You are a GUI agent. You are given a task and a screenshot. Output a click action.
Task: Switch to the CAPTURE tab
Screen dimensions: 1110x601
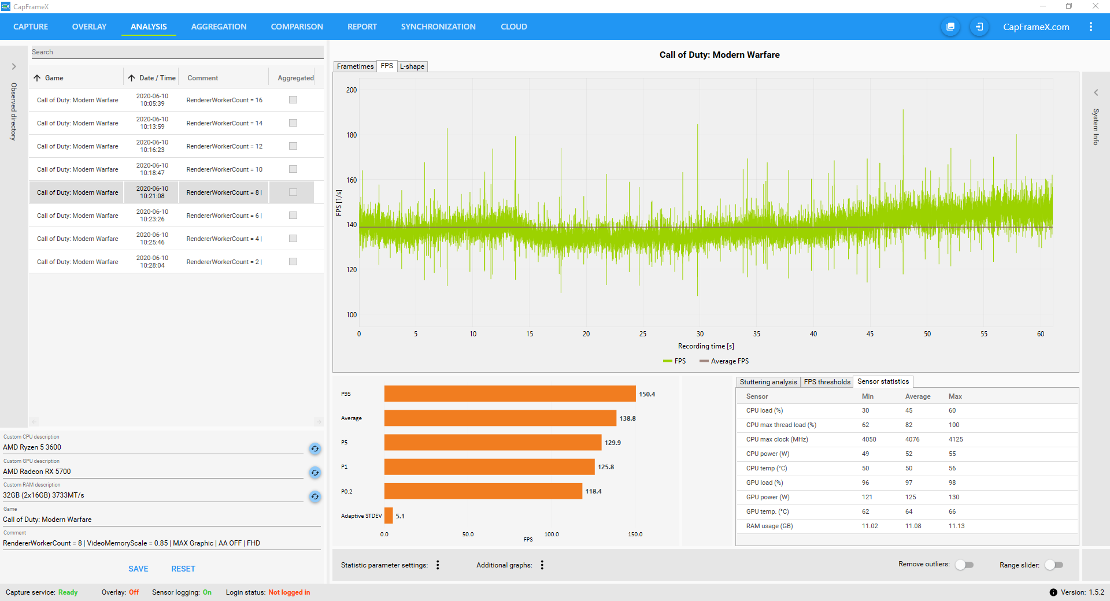coord(31,27)
